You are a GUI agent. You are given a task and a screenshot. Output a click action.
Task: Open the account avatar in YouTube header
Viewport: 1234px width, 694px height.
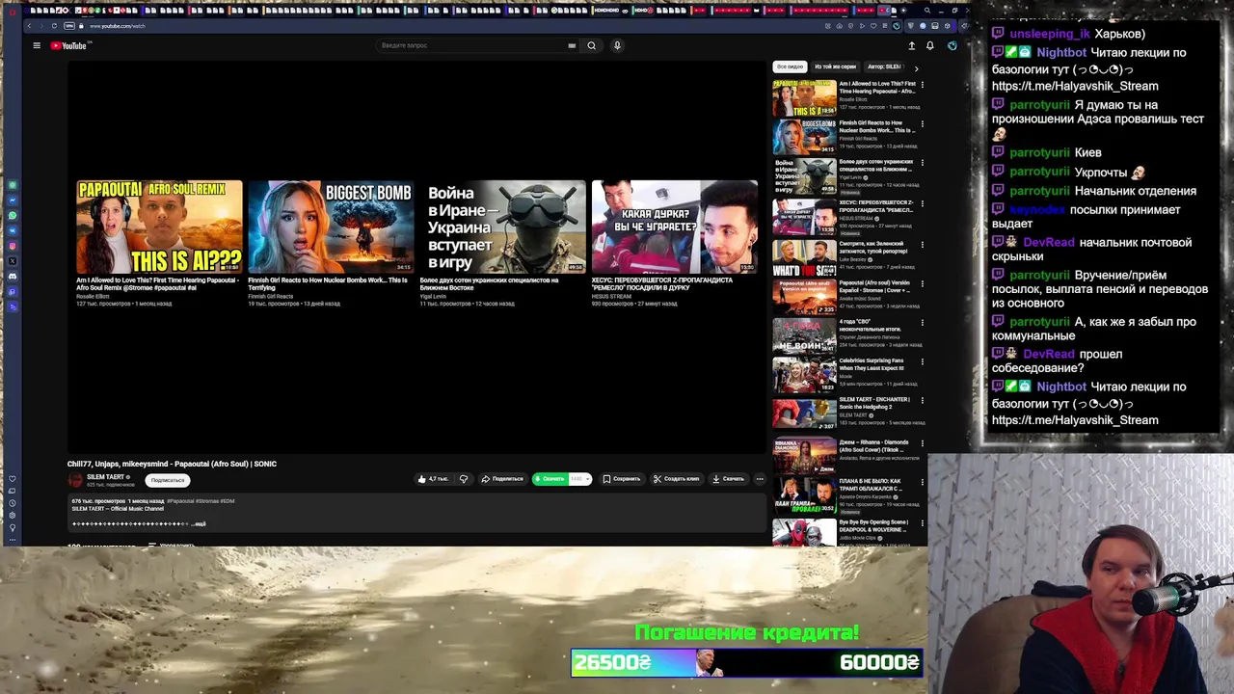coord(952,45)
